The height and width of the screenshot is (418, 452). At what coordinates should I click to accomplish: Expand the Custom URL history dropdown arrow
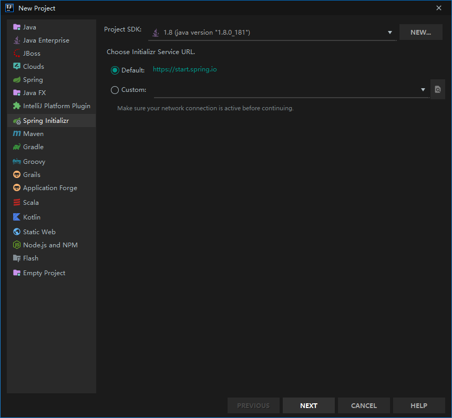point(423,90)
